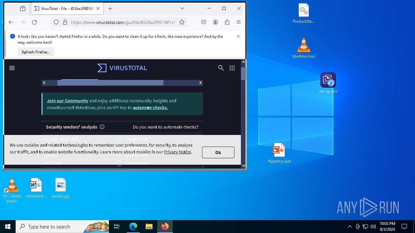
Task: Click page scrollbar up arrow
Action: tap(243, 62)
